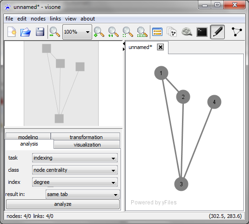Zoom out using the minus magnifier icon
Image resolution: width=249 pixels, height=224 pixels.
point(54,32)
